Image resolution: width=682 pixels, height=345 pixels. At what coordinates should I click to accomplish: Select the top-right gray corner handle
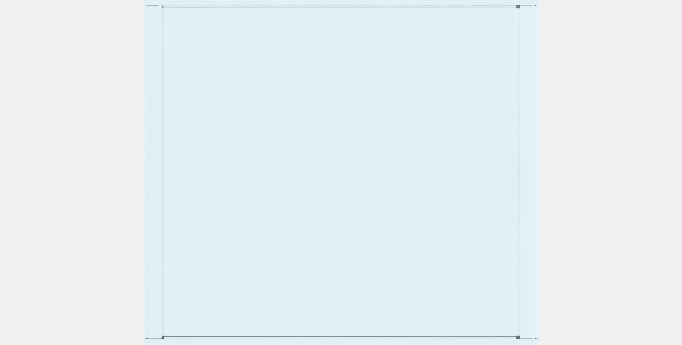tap(518, 6)
